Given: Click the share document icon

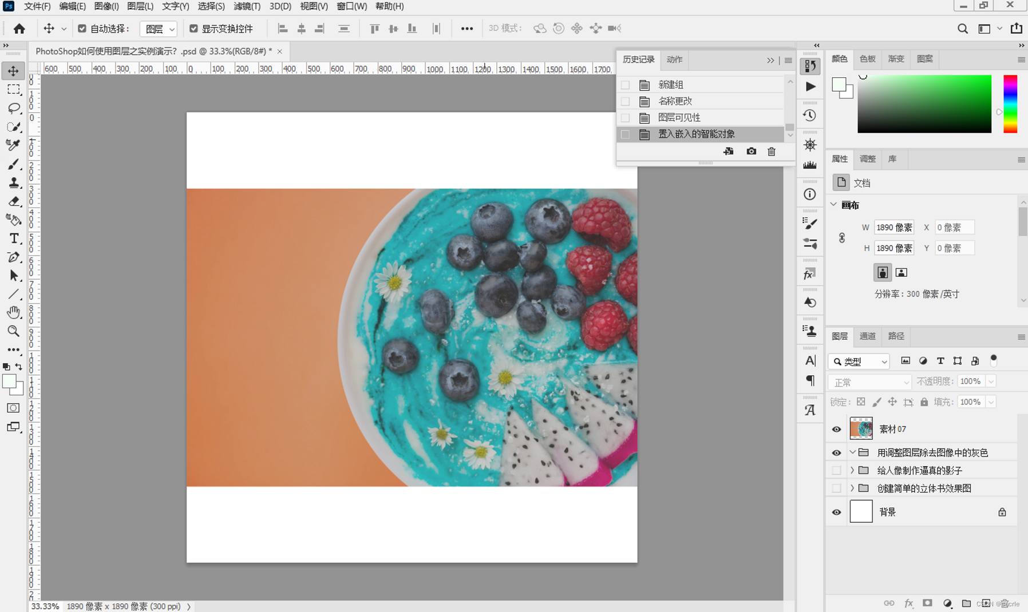Looking at the screenshot, I should pyautogui.click(x=1017, y=28).
